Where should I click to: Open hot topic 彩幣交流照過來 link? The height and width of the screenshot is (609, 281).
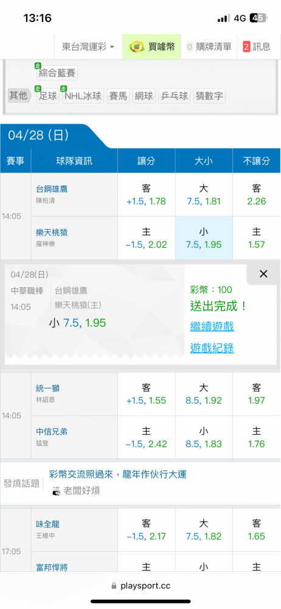pyautogui.click(x=117, y=474)
